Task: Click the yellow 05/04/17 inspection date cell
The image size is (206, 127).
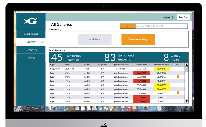Action: point(162,69)
